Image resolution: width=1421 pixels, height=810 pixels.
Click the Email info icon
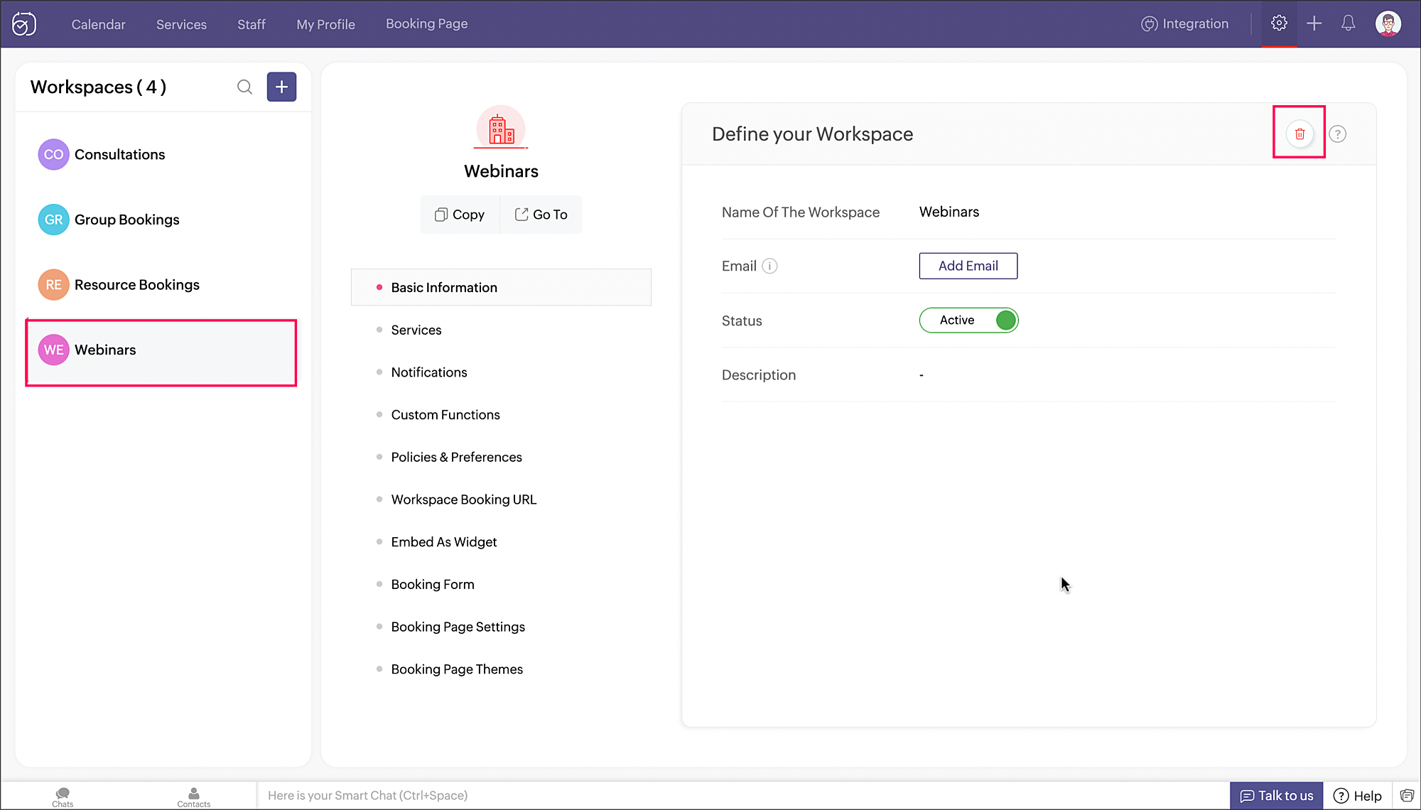[769, 266]
